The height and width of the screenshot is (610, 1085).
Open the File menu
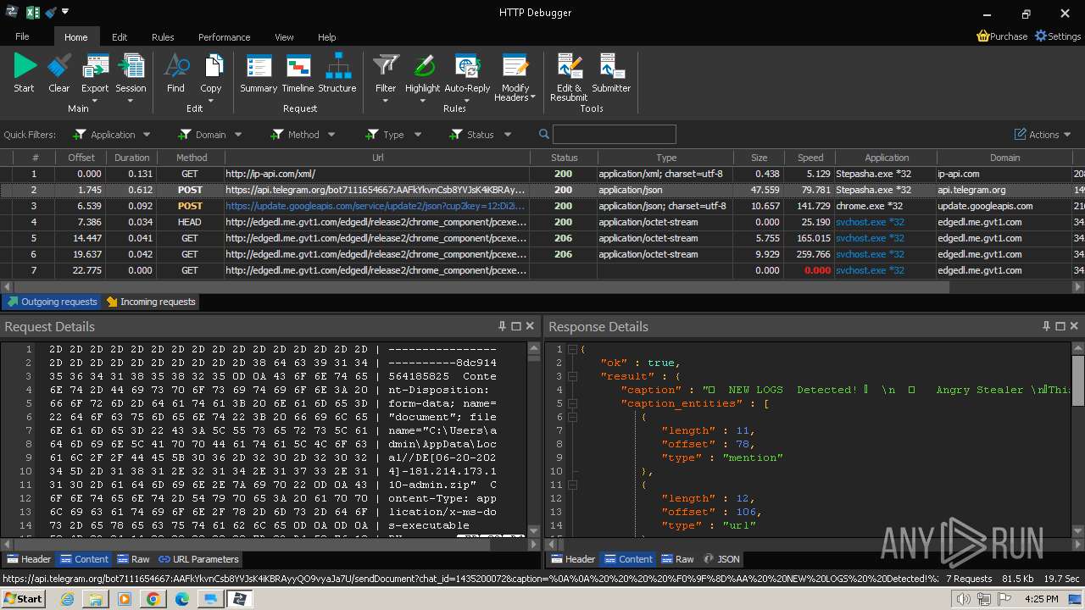pos(22,36)
